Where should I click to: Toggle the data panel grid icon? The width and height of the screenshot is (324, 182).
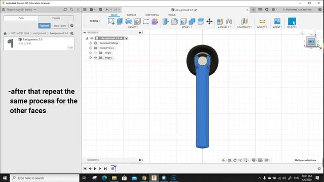point(85,10)
